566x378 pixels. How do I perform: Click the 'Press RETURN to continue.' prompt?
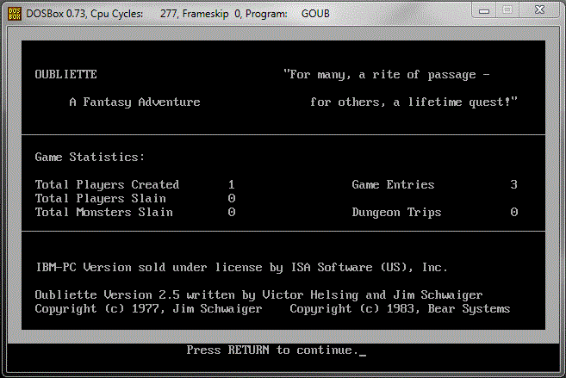[272, 350]
